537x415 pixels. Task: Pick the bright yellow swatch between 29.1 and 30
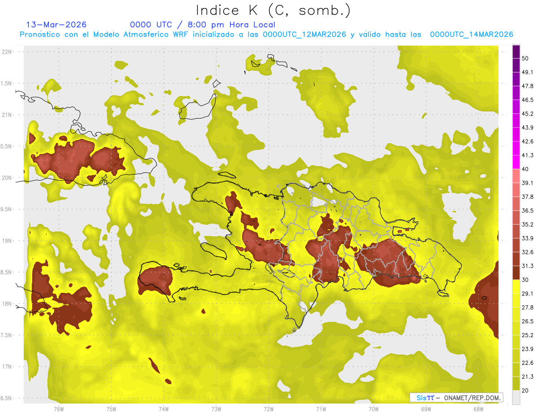(x=516, y=287)
